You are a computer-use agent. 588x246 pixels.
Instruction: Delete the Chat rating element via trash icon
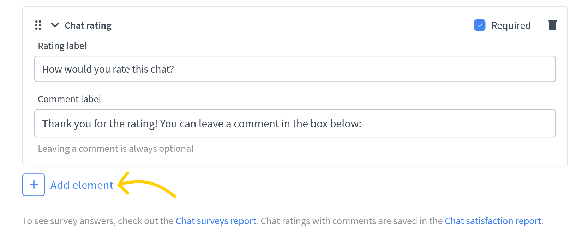(552, 25)
